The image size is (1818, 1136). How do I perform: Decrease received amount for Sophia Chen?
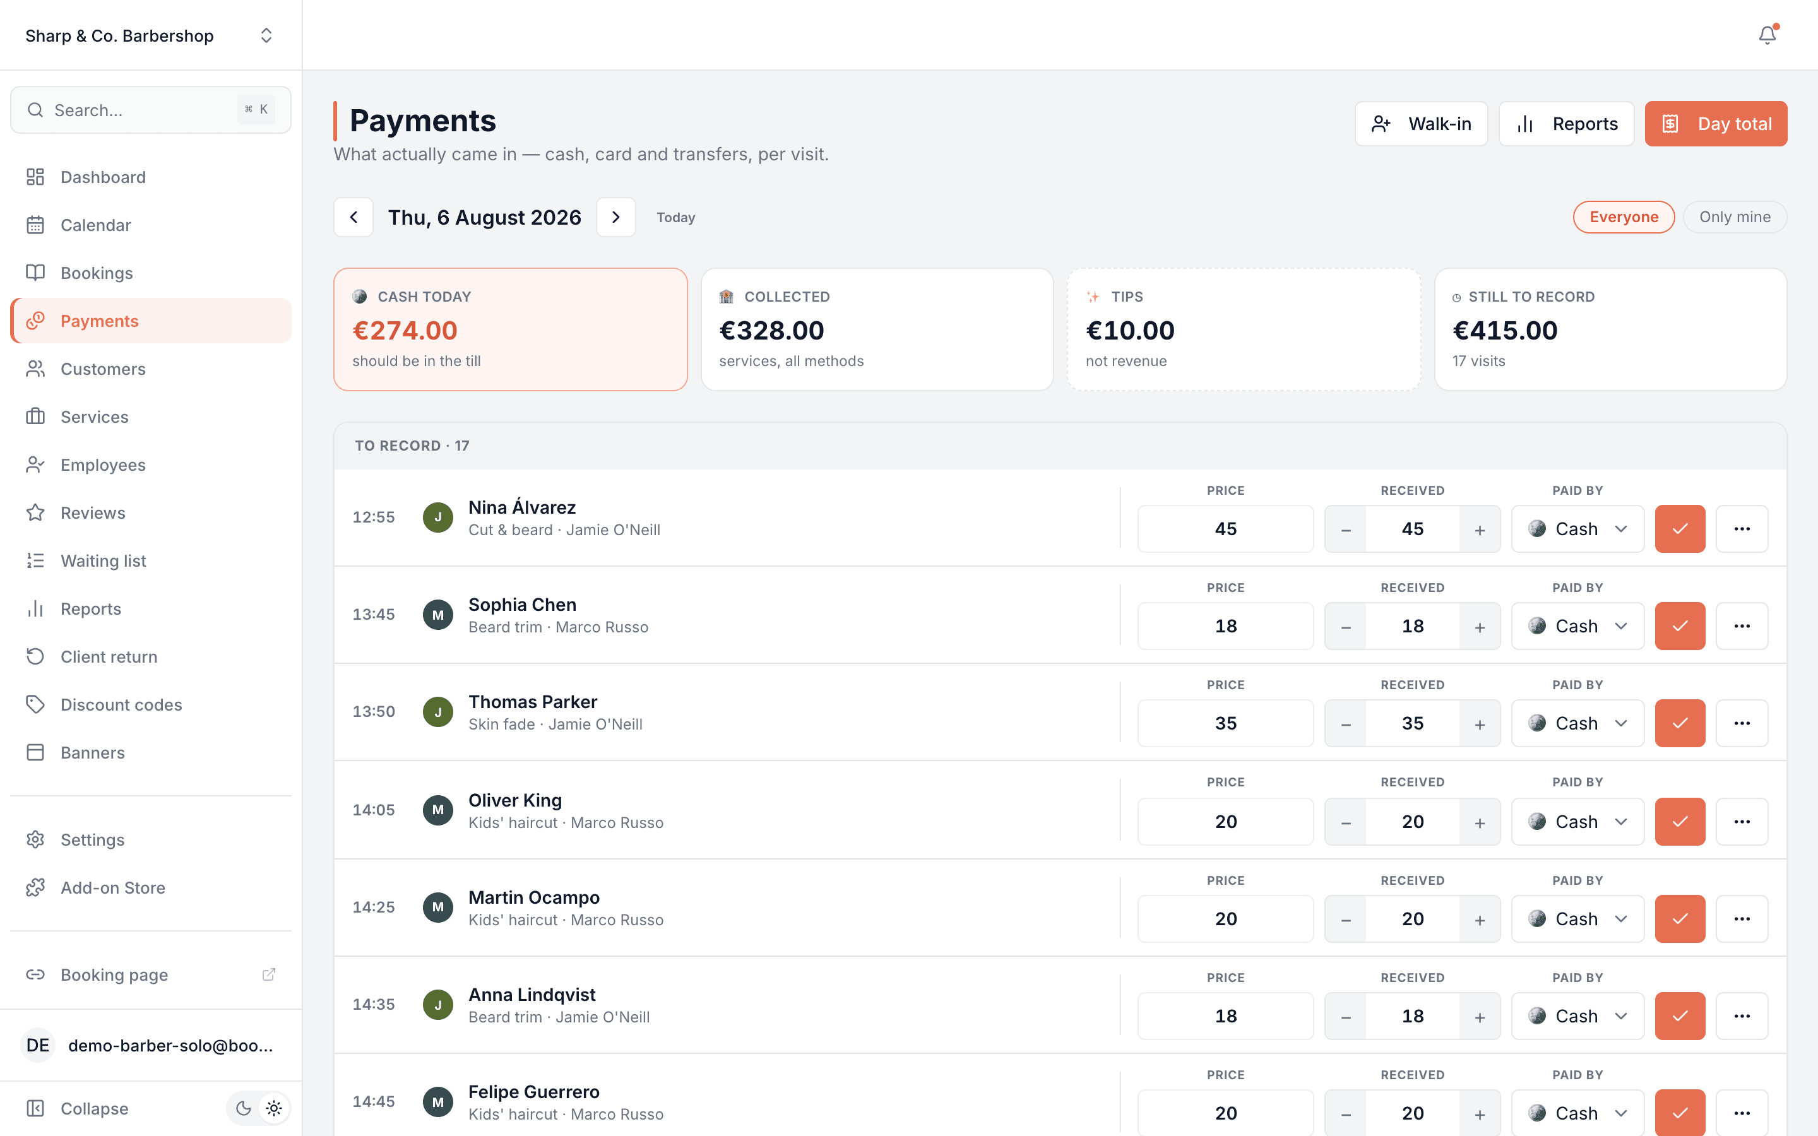[x=1345, y=626]
